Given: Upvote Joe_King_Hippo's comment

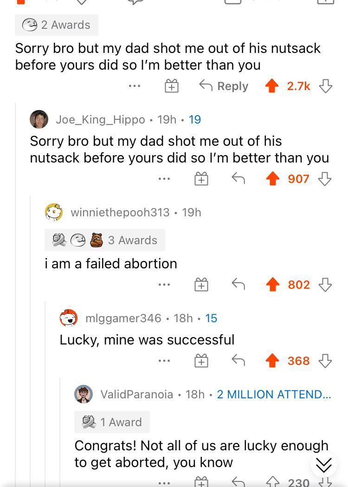Looking at the screenshot, I should click(x=272, y=179).
